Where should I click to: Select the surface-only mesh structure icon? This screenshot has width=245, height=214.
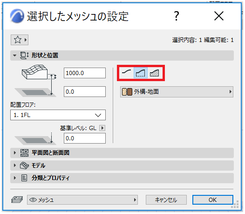(126, 73)
